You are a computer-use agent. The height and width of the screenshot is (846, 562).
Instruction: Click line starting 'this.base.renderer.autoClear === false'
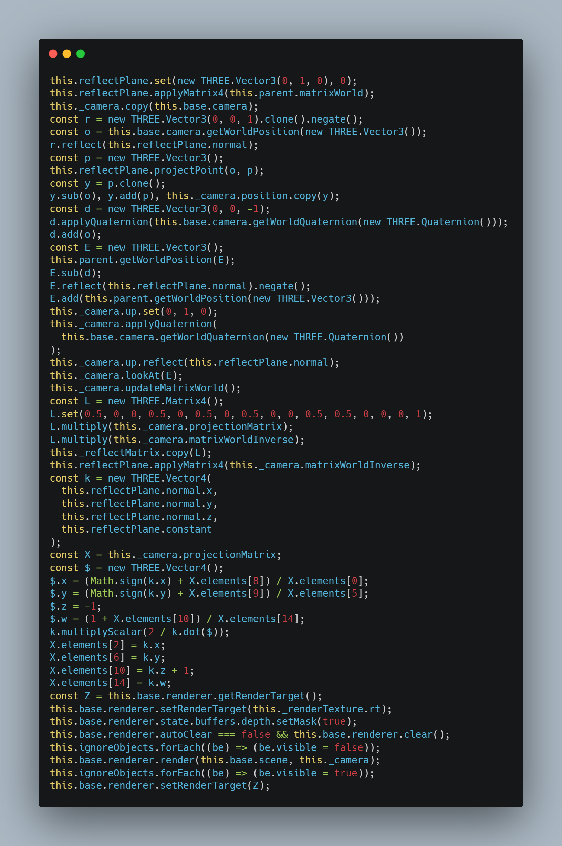(x=249, y=735)
